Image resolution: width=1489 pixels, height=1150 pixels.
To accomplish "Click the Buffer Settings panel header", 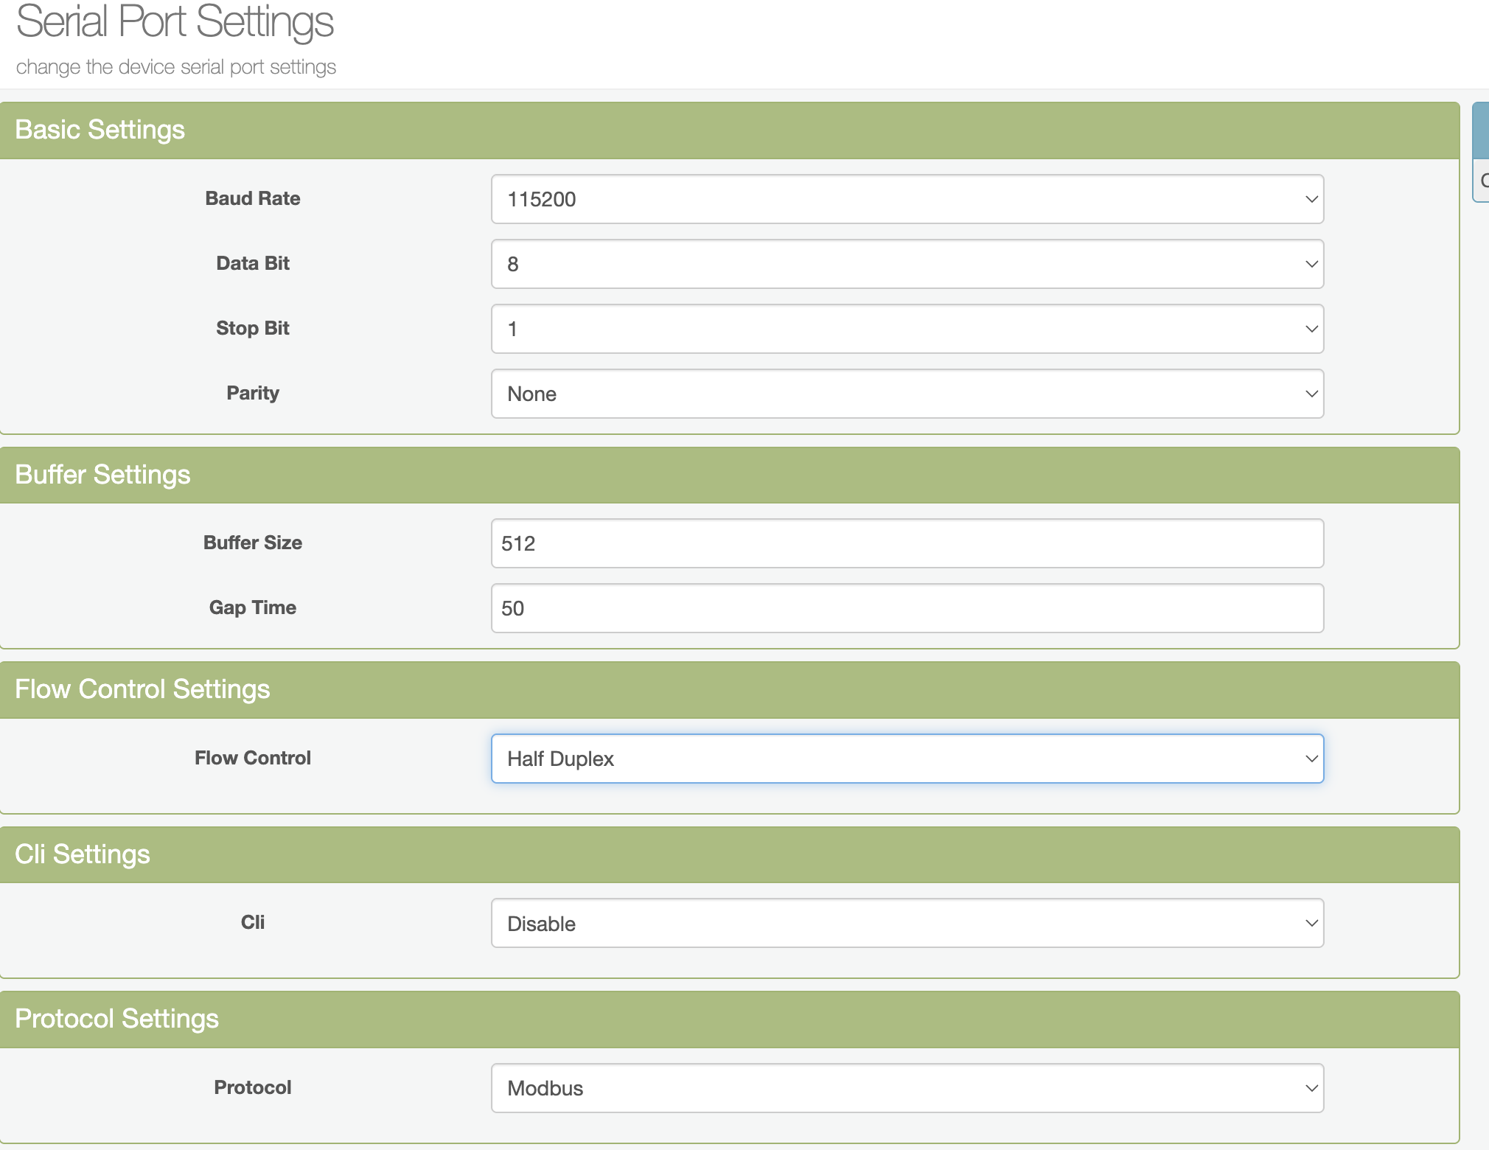I will (102, 475).
